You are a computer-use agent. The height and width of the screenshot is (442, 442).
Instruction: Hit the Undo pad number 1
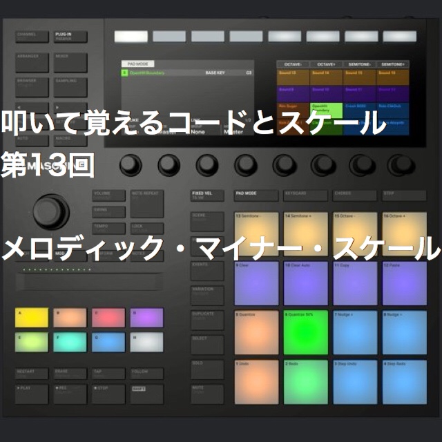[x=256, y=382]
